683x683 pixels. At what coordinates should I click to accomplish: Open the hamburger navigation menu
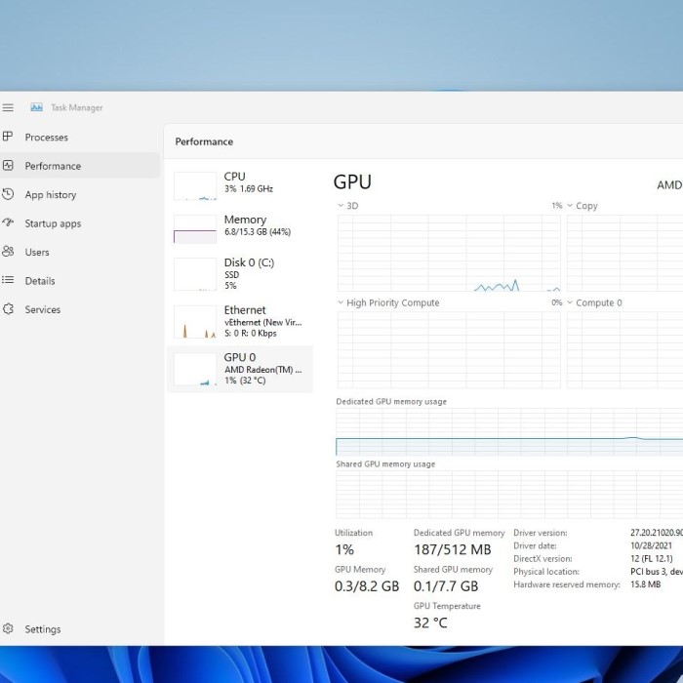(x=8, y=107)
